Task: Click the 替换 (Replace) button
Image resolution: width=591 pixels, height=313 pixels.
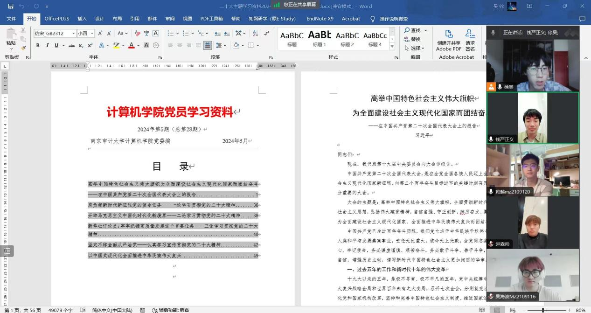Action: [412, 39]
